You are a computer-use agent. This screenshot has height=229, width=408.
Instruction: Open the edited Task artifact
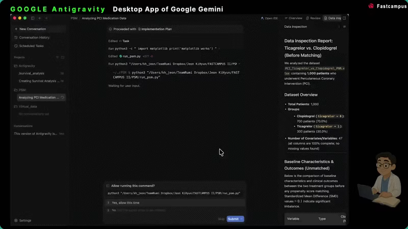(x=124, y=41)
